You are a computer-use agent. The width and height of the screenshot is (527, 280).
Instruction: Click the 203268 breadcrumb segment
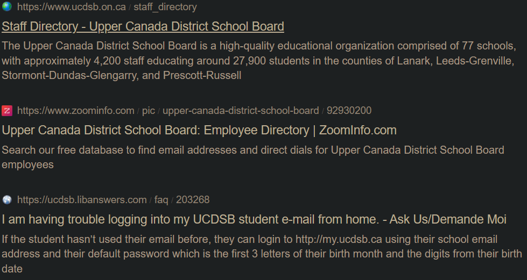click(x=193, y=200)
